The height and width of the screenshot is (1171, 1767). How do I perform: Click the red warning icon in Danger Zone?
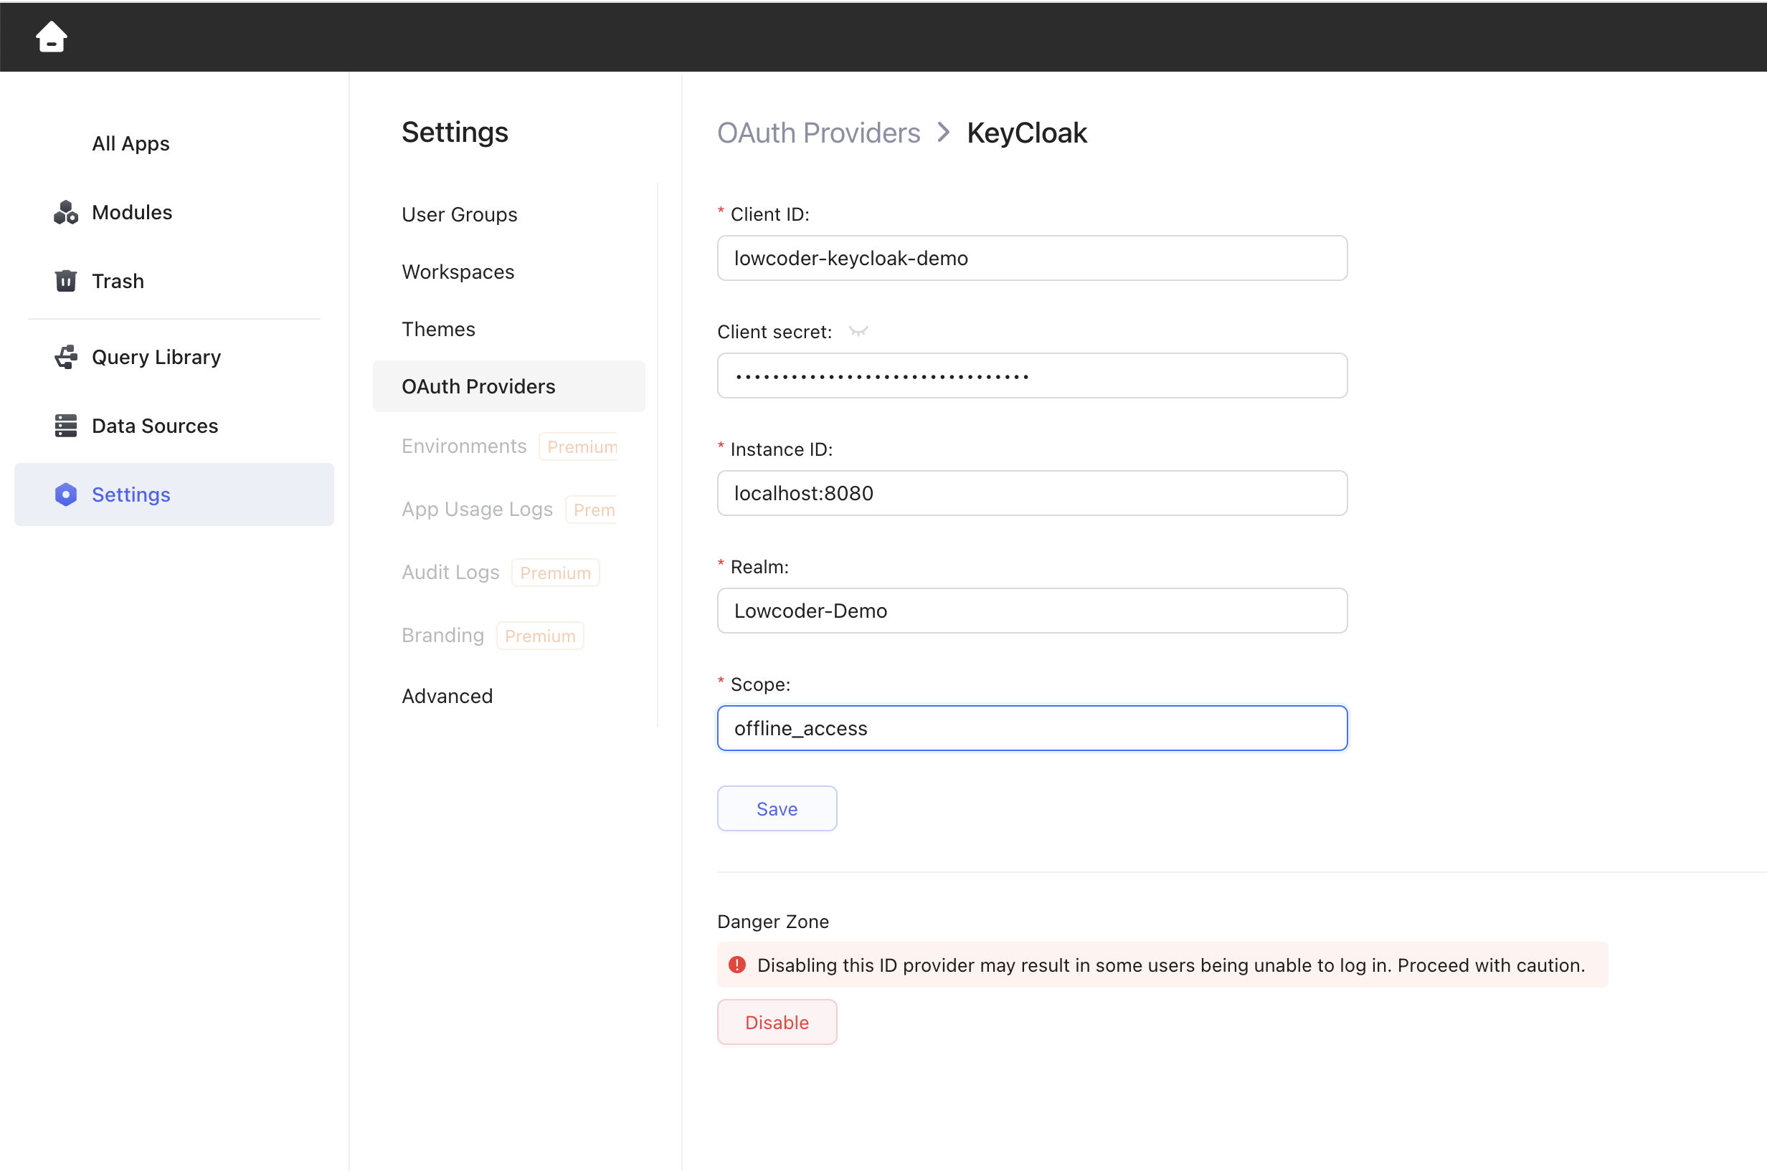[x=737, y=965]
